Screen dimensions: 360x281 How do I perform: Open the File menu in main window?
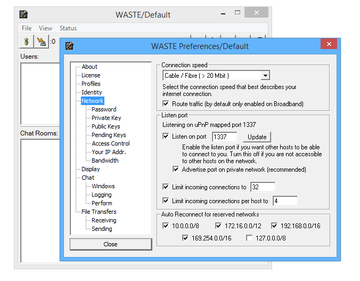[27, 28]
